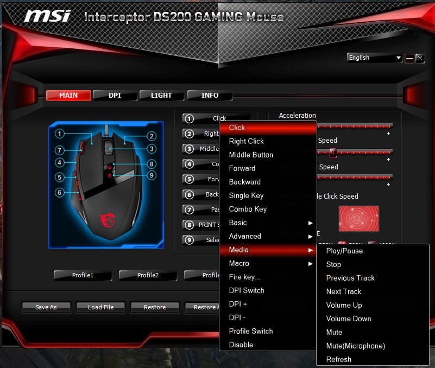Select Volume Down from Media submenu
This screenshot has height=368, width=435.
[x=373, y=319]
